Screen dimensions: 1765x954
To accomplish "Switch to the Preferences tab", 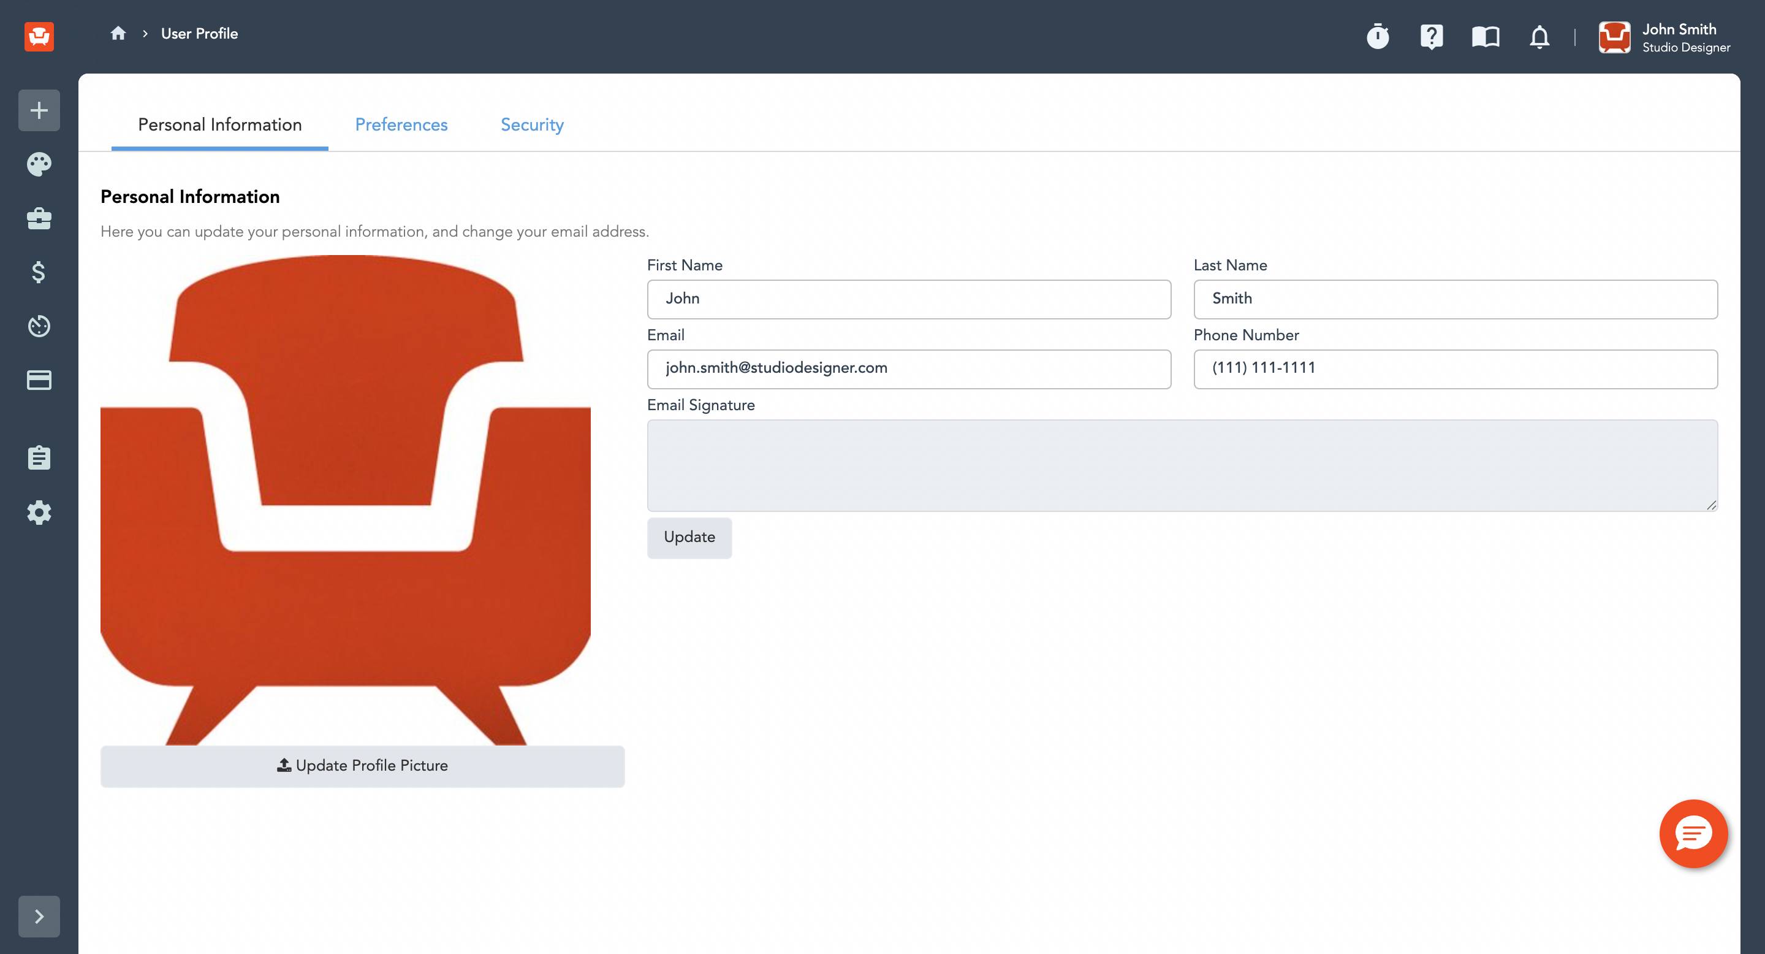I will (x=401, y=124).
